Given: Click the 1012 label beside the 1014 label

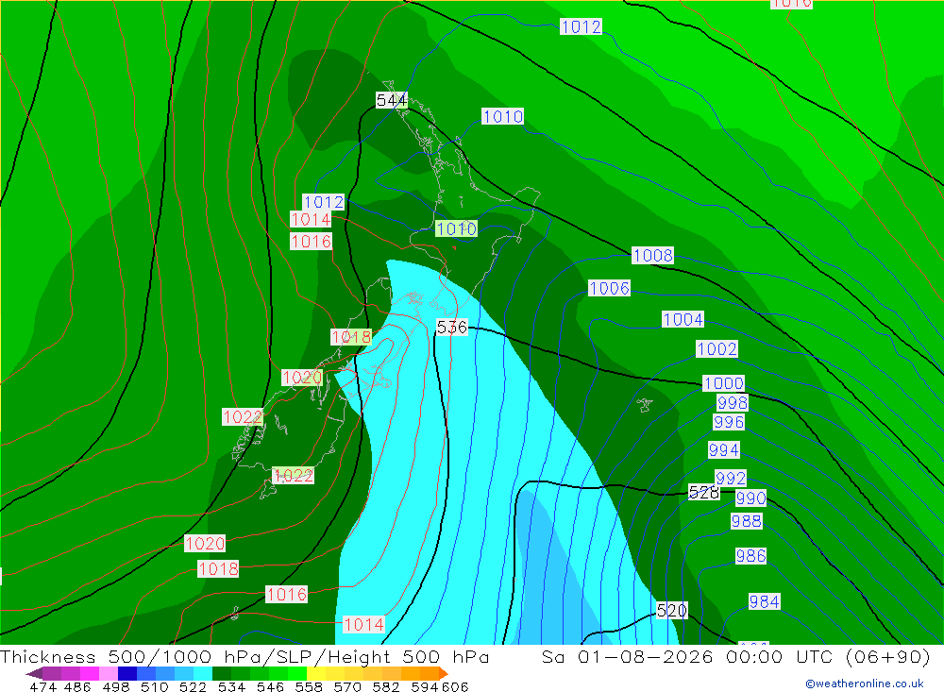Looking at the screenshot, I should tap(323, 202).
